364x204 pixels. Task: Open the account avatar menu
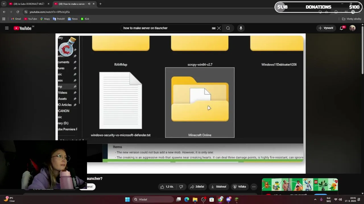click(352, 28)
